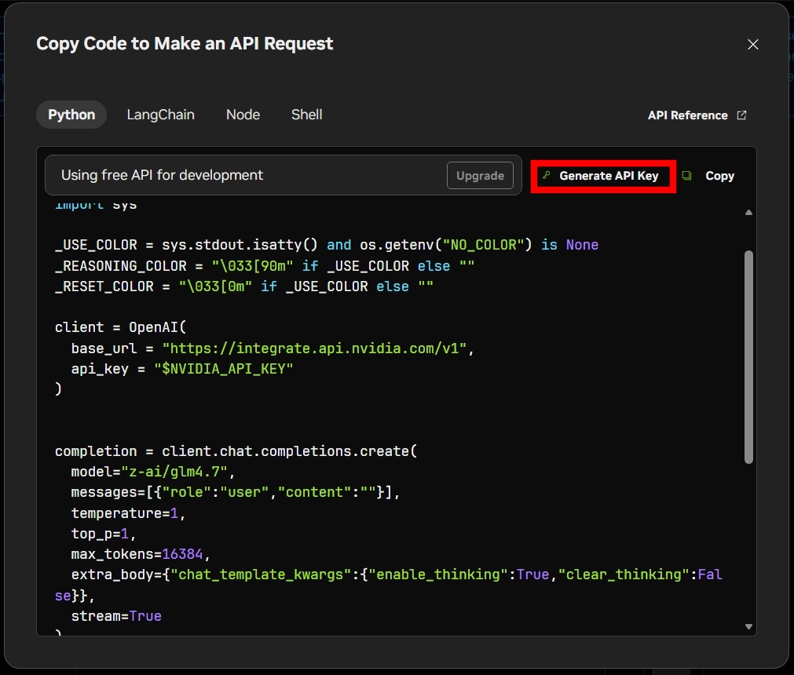Click the model name "z-ai/glm4.7" in code

174,472
